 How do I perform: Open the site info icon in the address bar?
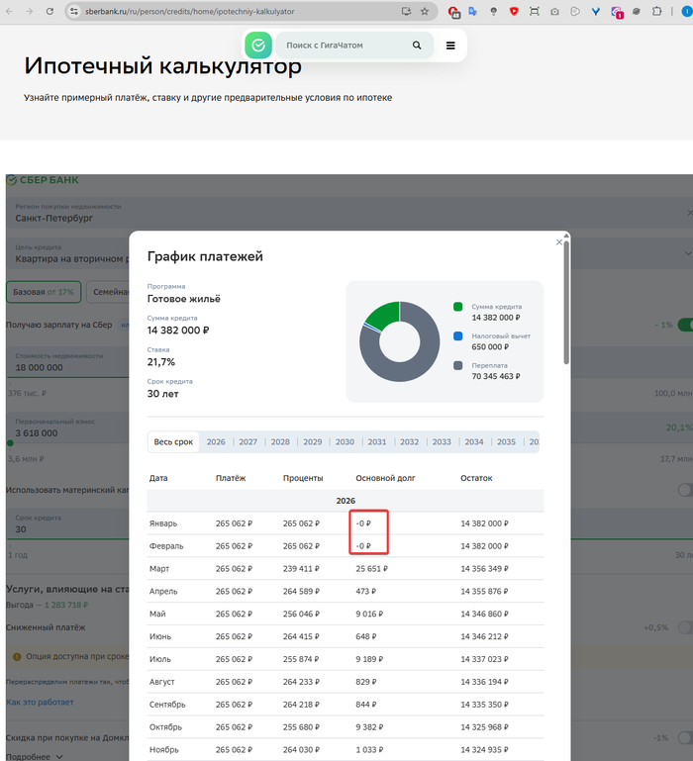pos(74,11)
